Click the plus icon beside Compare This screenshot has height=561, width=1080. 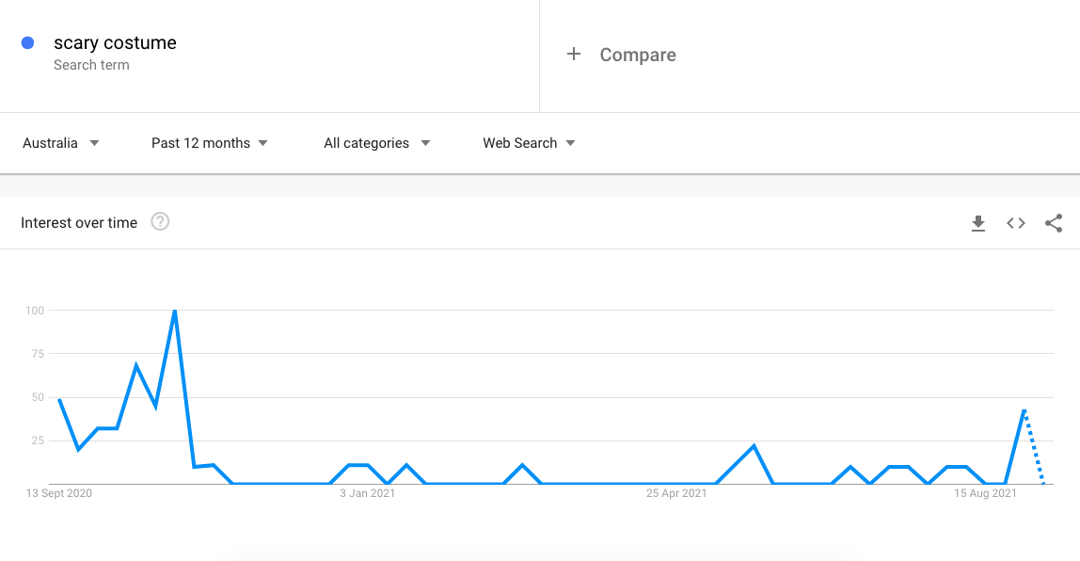click(x=574, y=54)
